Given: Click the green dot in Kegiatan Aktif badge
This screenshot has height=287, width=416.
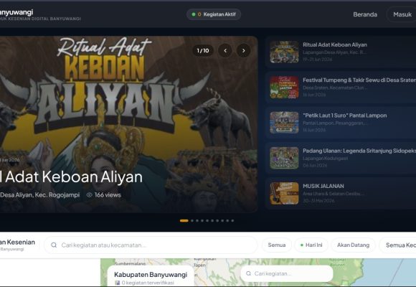Looking at the screenshot, I should pyautogui.click(x=194, y=14).
